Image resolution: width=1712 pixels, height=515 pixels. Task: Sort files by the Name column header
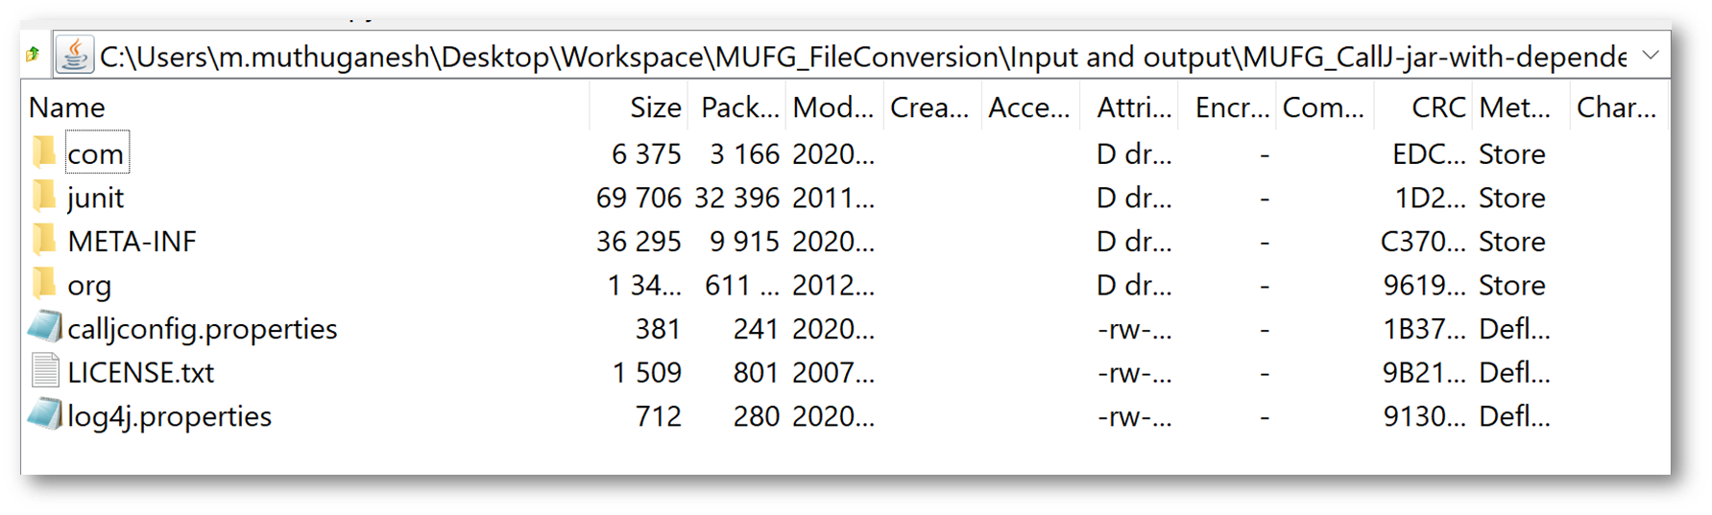click(x=67, y=107)
